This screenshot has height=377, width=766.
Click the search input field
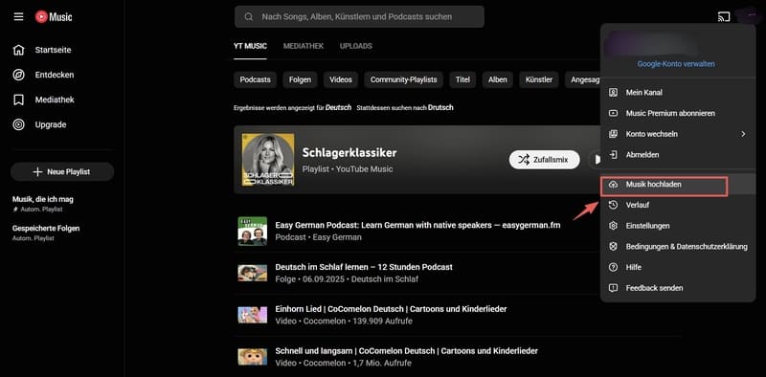tap(359, 16)
